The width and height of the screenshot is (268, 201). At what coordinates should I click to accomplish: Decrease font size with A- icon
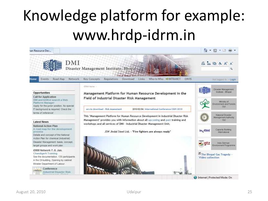231,64
